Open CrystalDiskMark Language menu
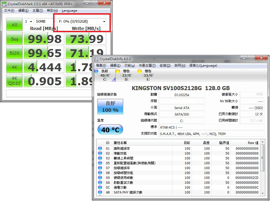This screenshot has height=203, width=271. pos(69,11)
